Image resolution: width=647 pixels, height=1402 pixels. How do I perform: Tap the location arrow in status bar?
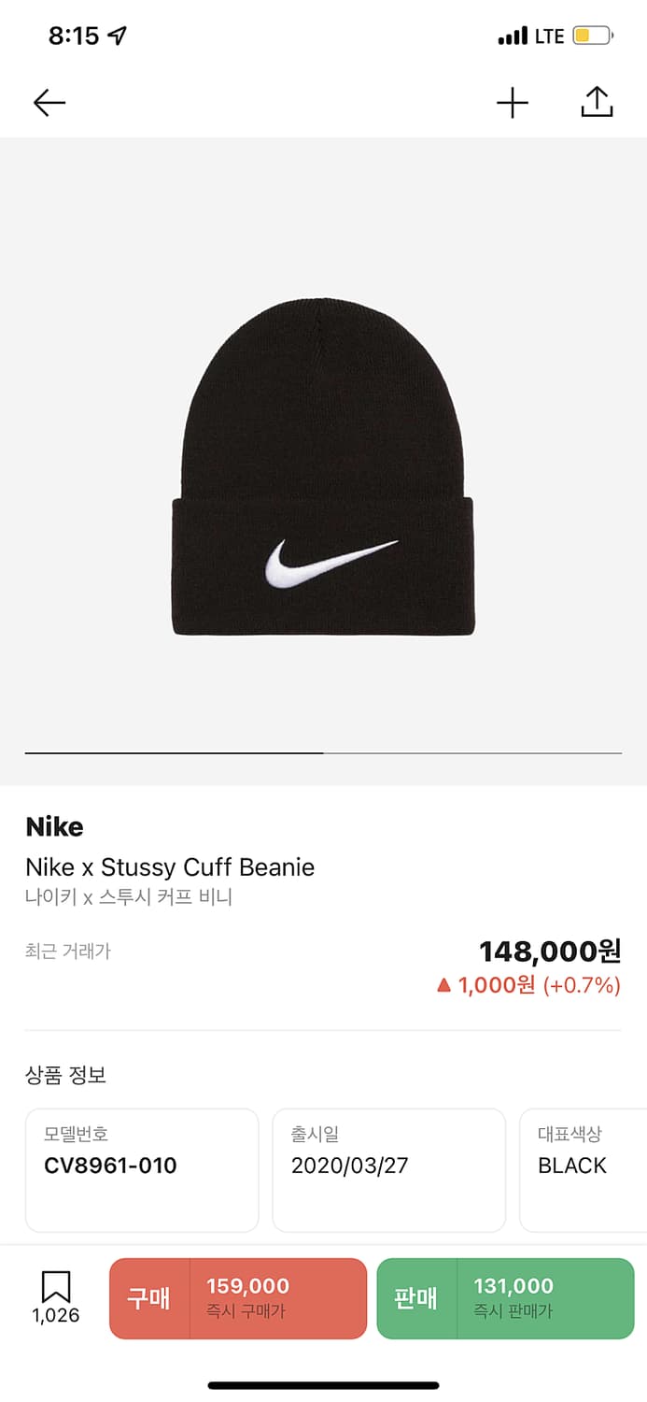tap(117, 36)
